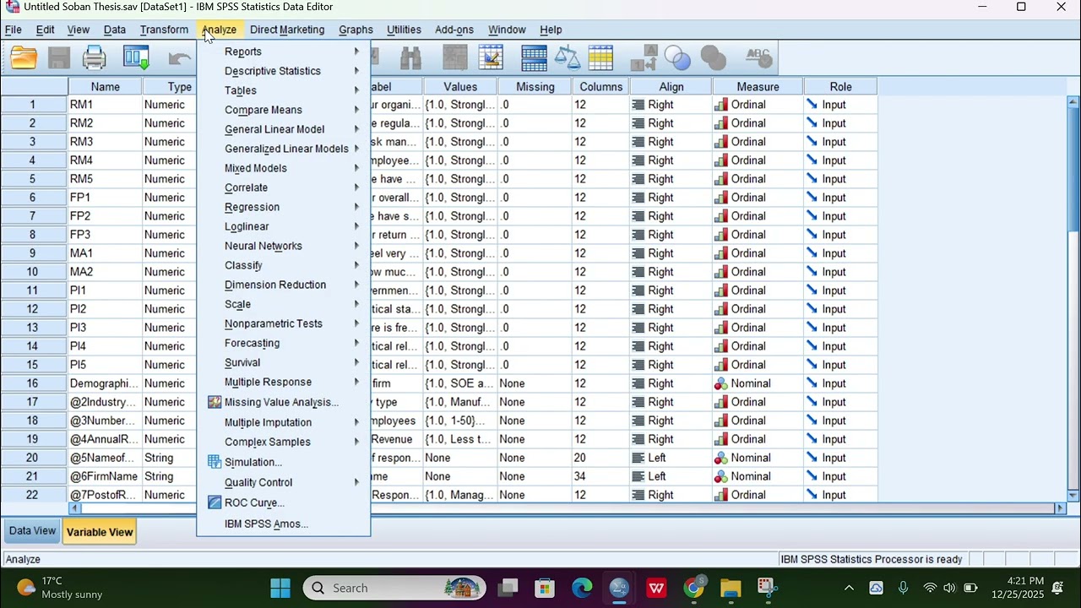Click the Weight Cases scales icon
Image resolution: width=1081 pixels, height=608 pixels.
(568, 57)
